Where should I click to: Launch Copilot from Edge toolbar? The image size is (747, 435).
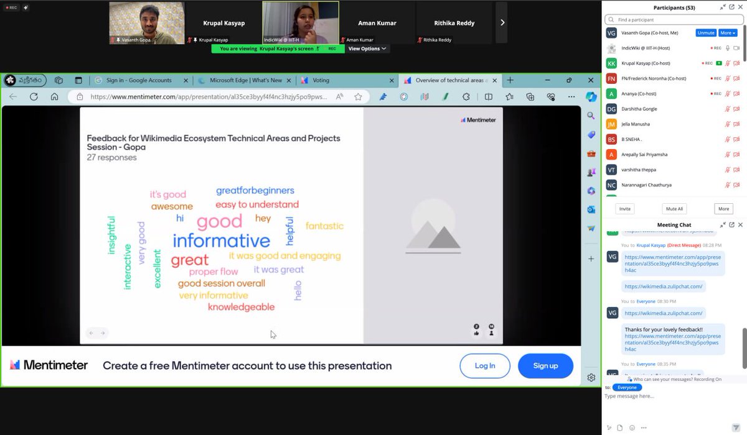tap(591, 96)
